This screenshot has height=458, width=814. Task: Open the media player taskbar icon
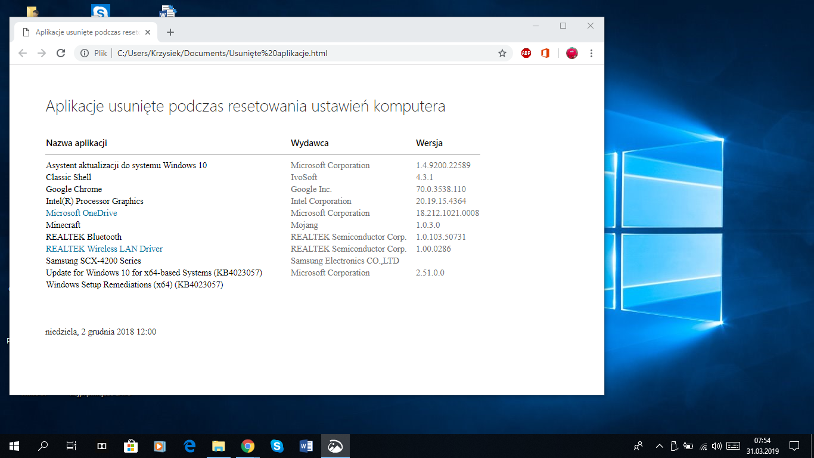(x=159, y=445)
